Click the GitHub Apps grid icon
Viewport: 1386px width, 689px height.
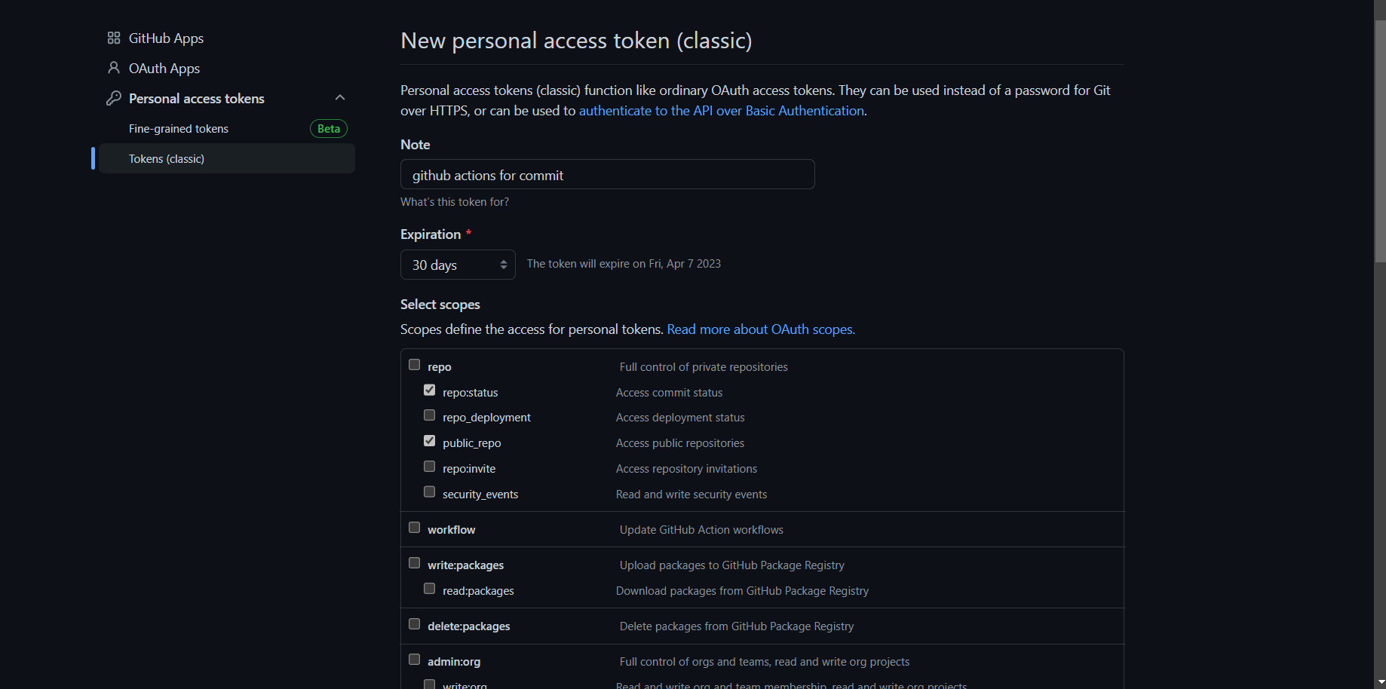pos(114,38)
